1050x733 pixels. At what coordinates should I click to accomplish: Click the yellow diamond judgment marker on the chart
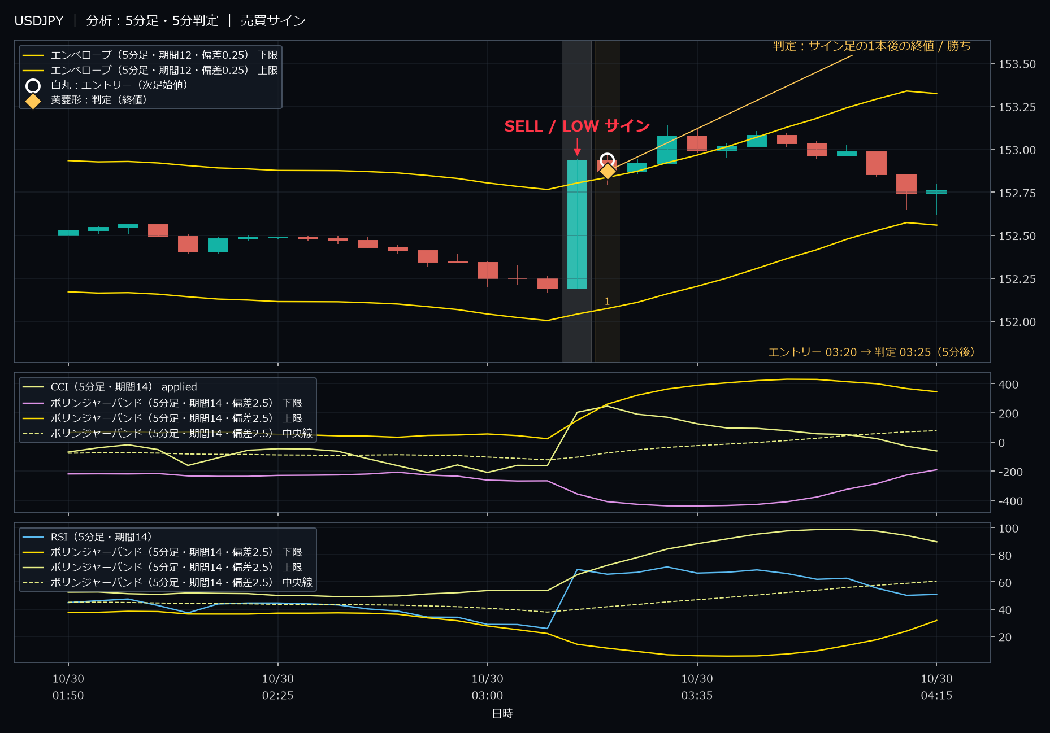click(x=607, y=171)
